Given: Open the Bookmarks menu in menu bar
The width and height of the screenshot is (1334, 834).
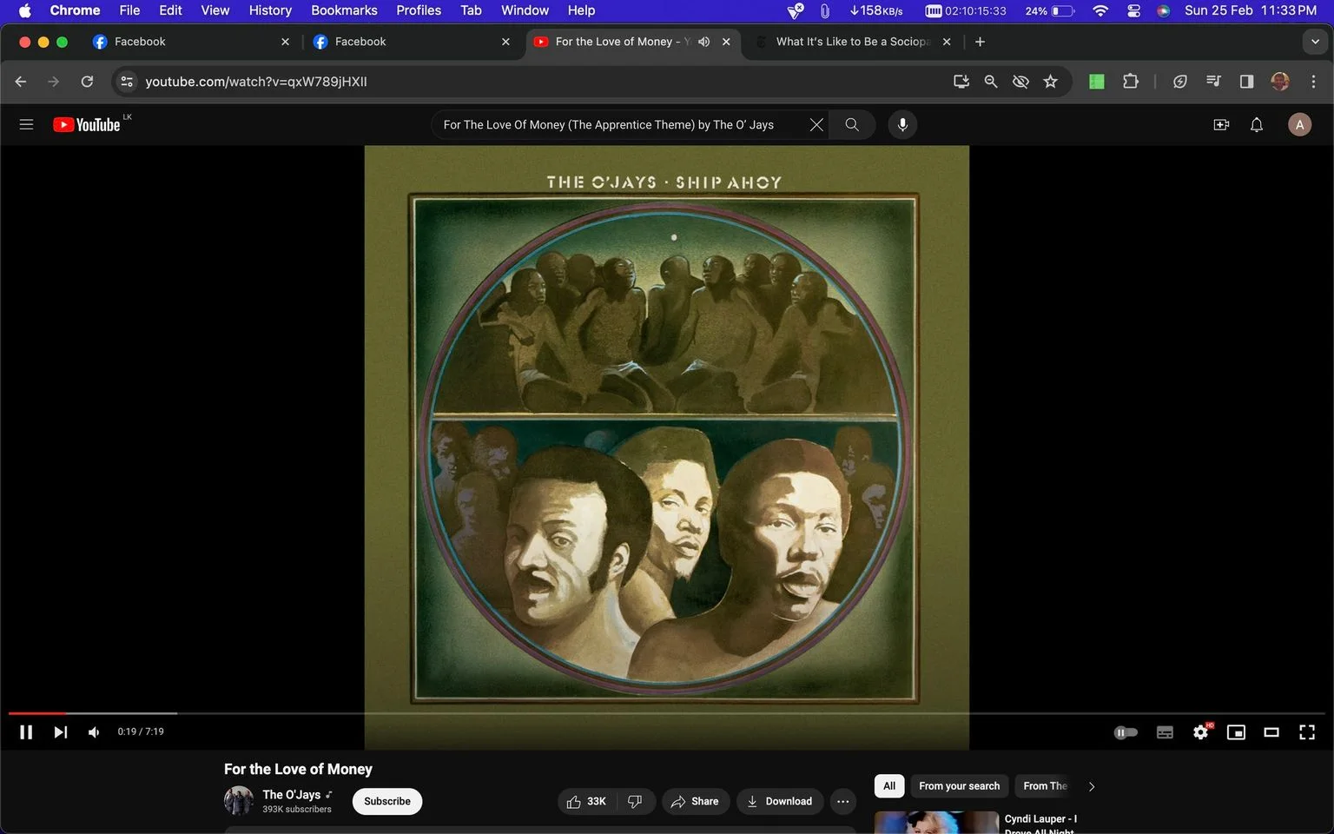Looking at the screenshot, I should pos(344,10).
